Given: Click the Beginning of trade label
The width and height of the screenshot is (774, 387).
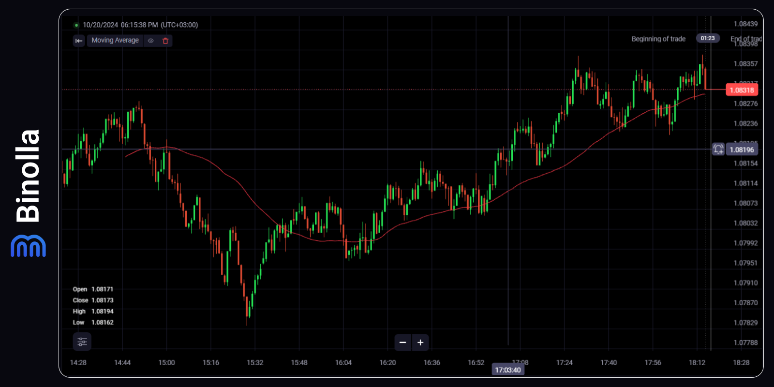Looking at the screenshot, I should 658,39.
